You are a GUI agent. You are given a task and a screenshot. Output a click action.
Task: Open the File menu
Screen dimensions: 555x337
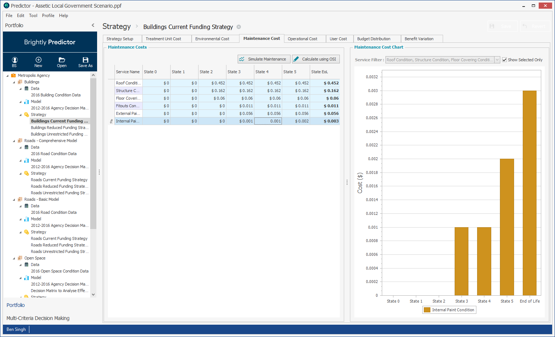(9, 16)
